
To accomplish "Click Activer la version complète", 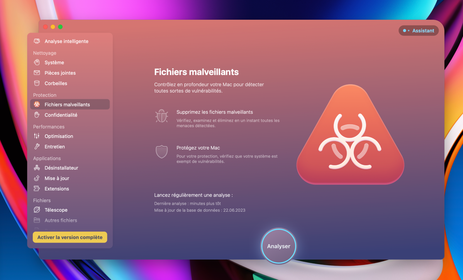I will [x=70, y=237].
